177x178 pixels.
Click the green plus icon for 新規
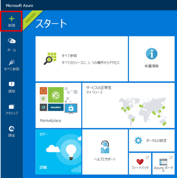tap(12, 19)
